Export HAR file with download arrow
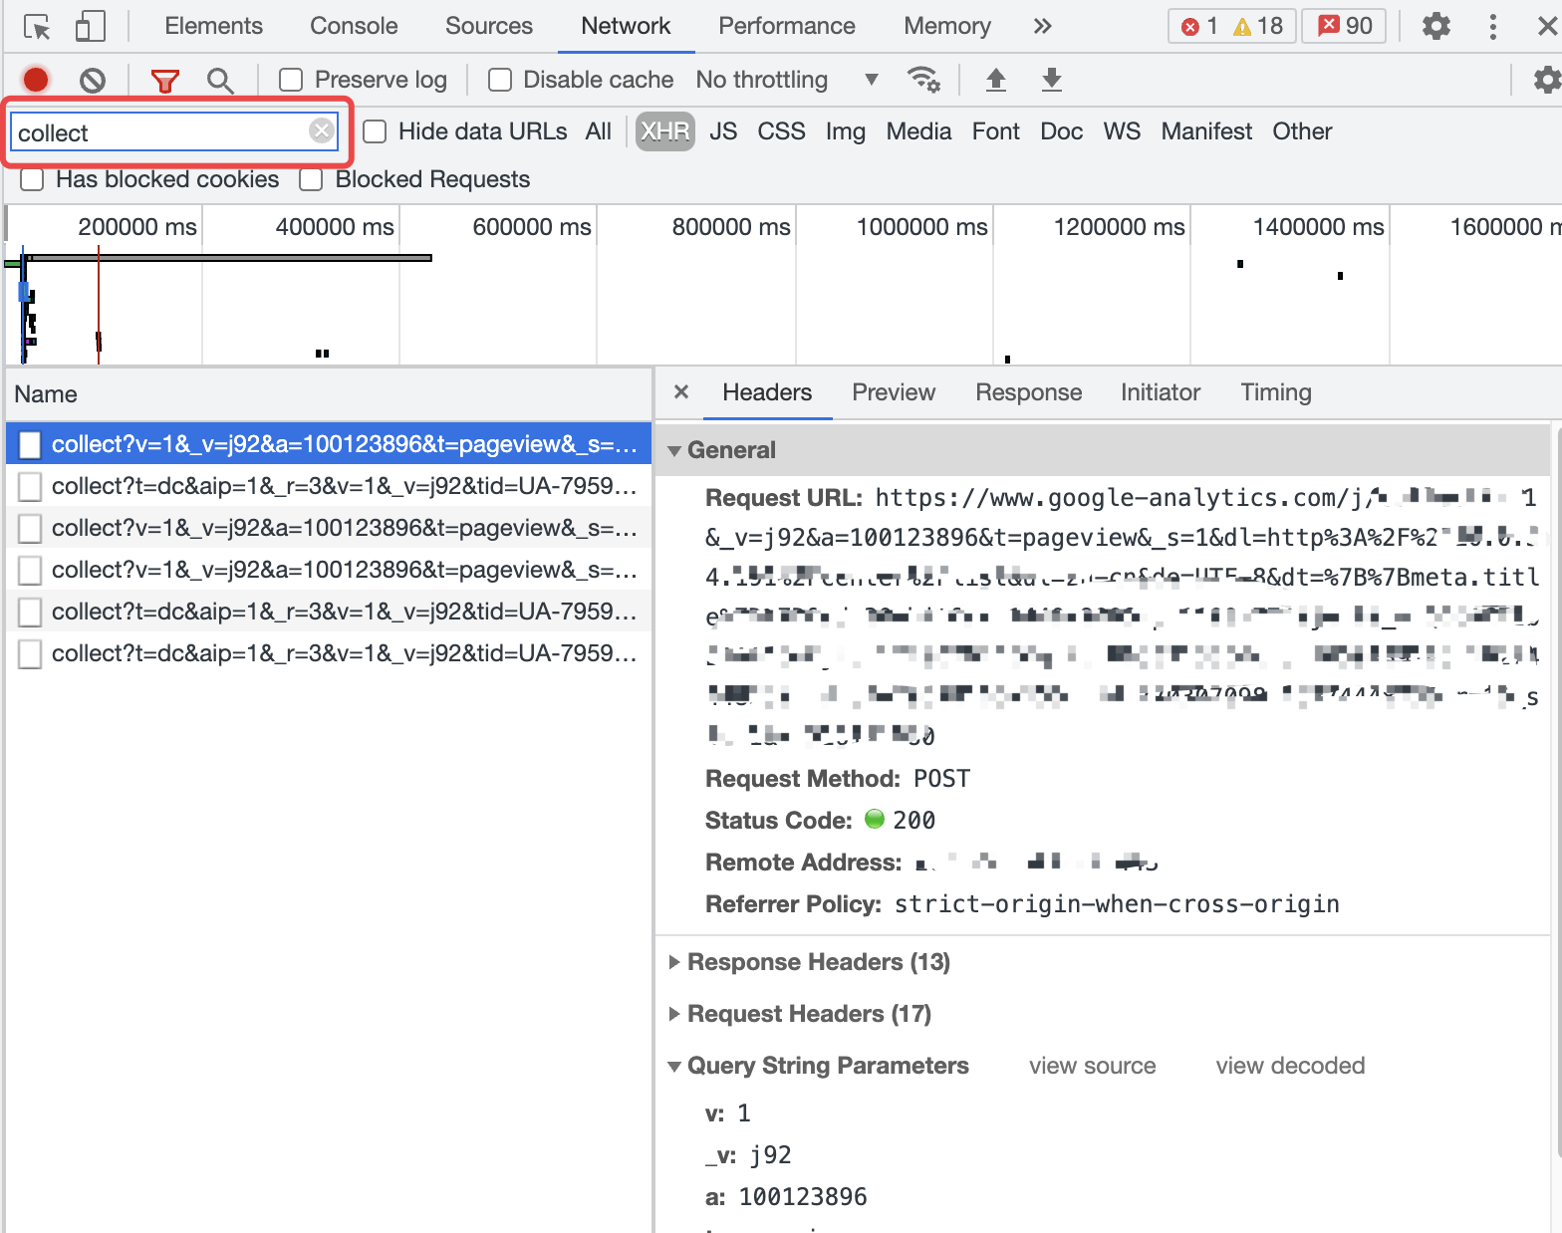 [x=1052, y=79]
